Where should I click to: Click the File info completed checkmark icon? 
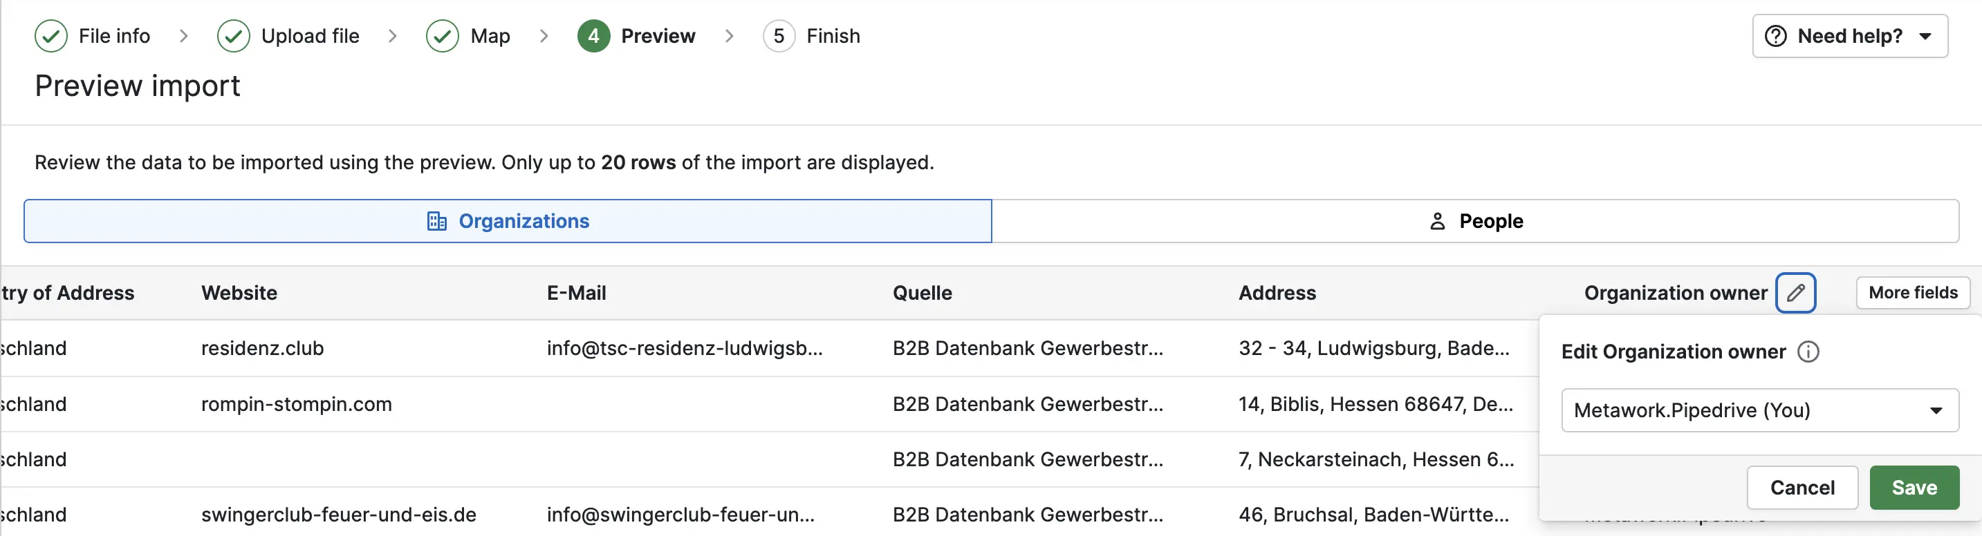coord(50,36)
